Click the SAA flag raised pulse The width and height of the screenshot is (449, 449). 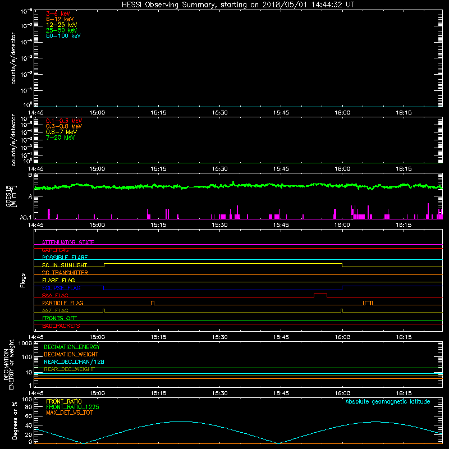tap(320, 295)
